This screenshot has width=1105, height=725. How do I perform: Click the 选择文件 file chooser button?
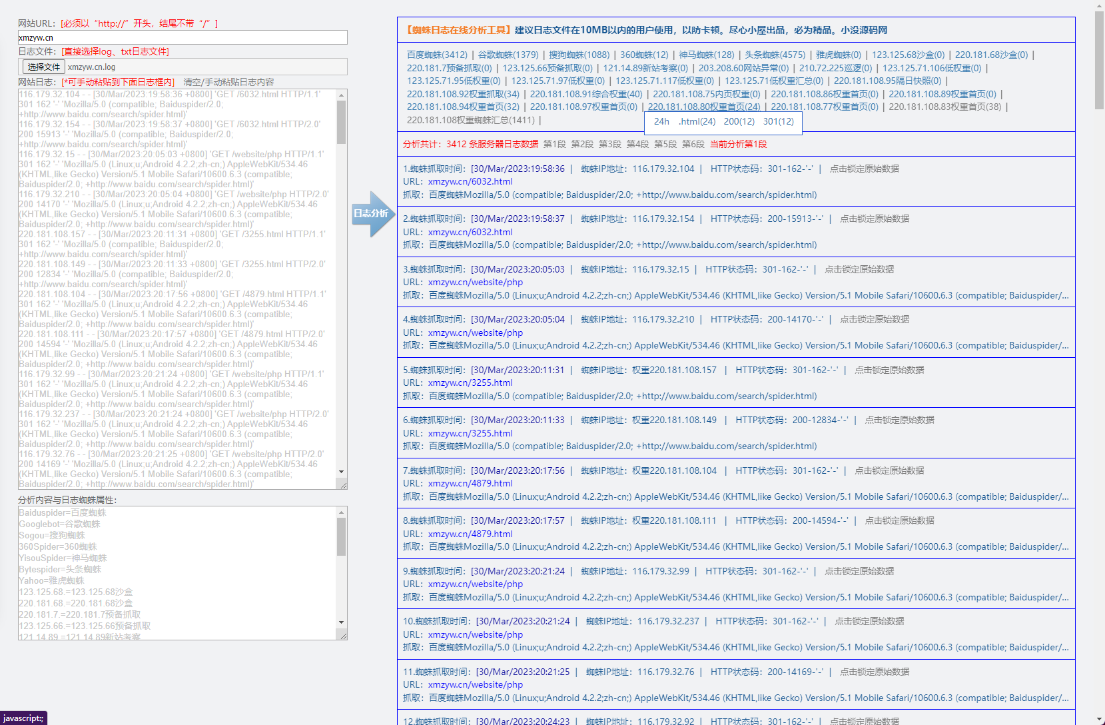point(44,67)
